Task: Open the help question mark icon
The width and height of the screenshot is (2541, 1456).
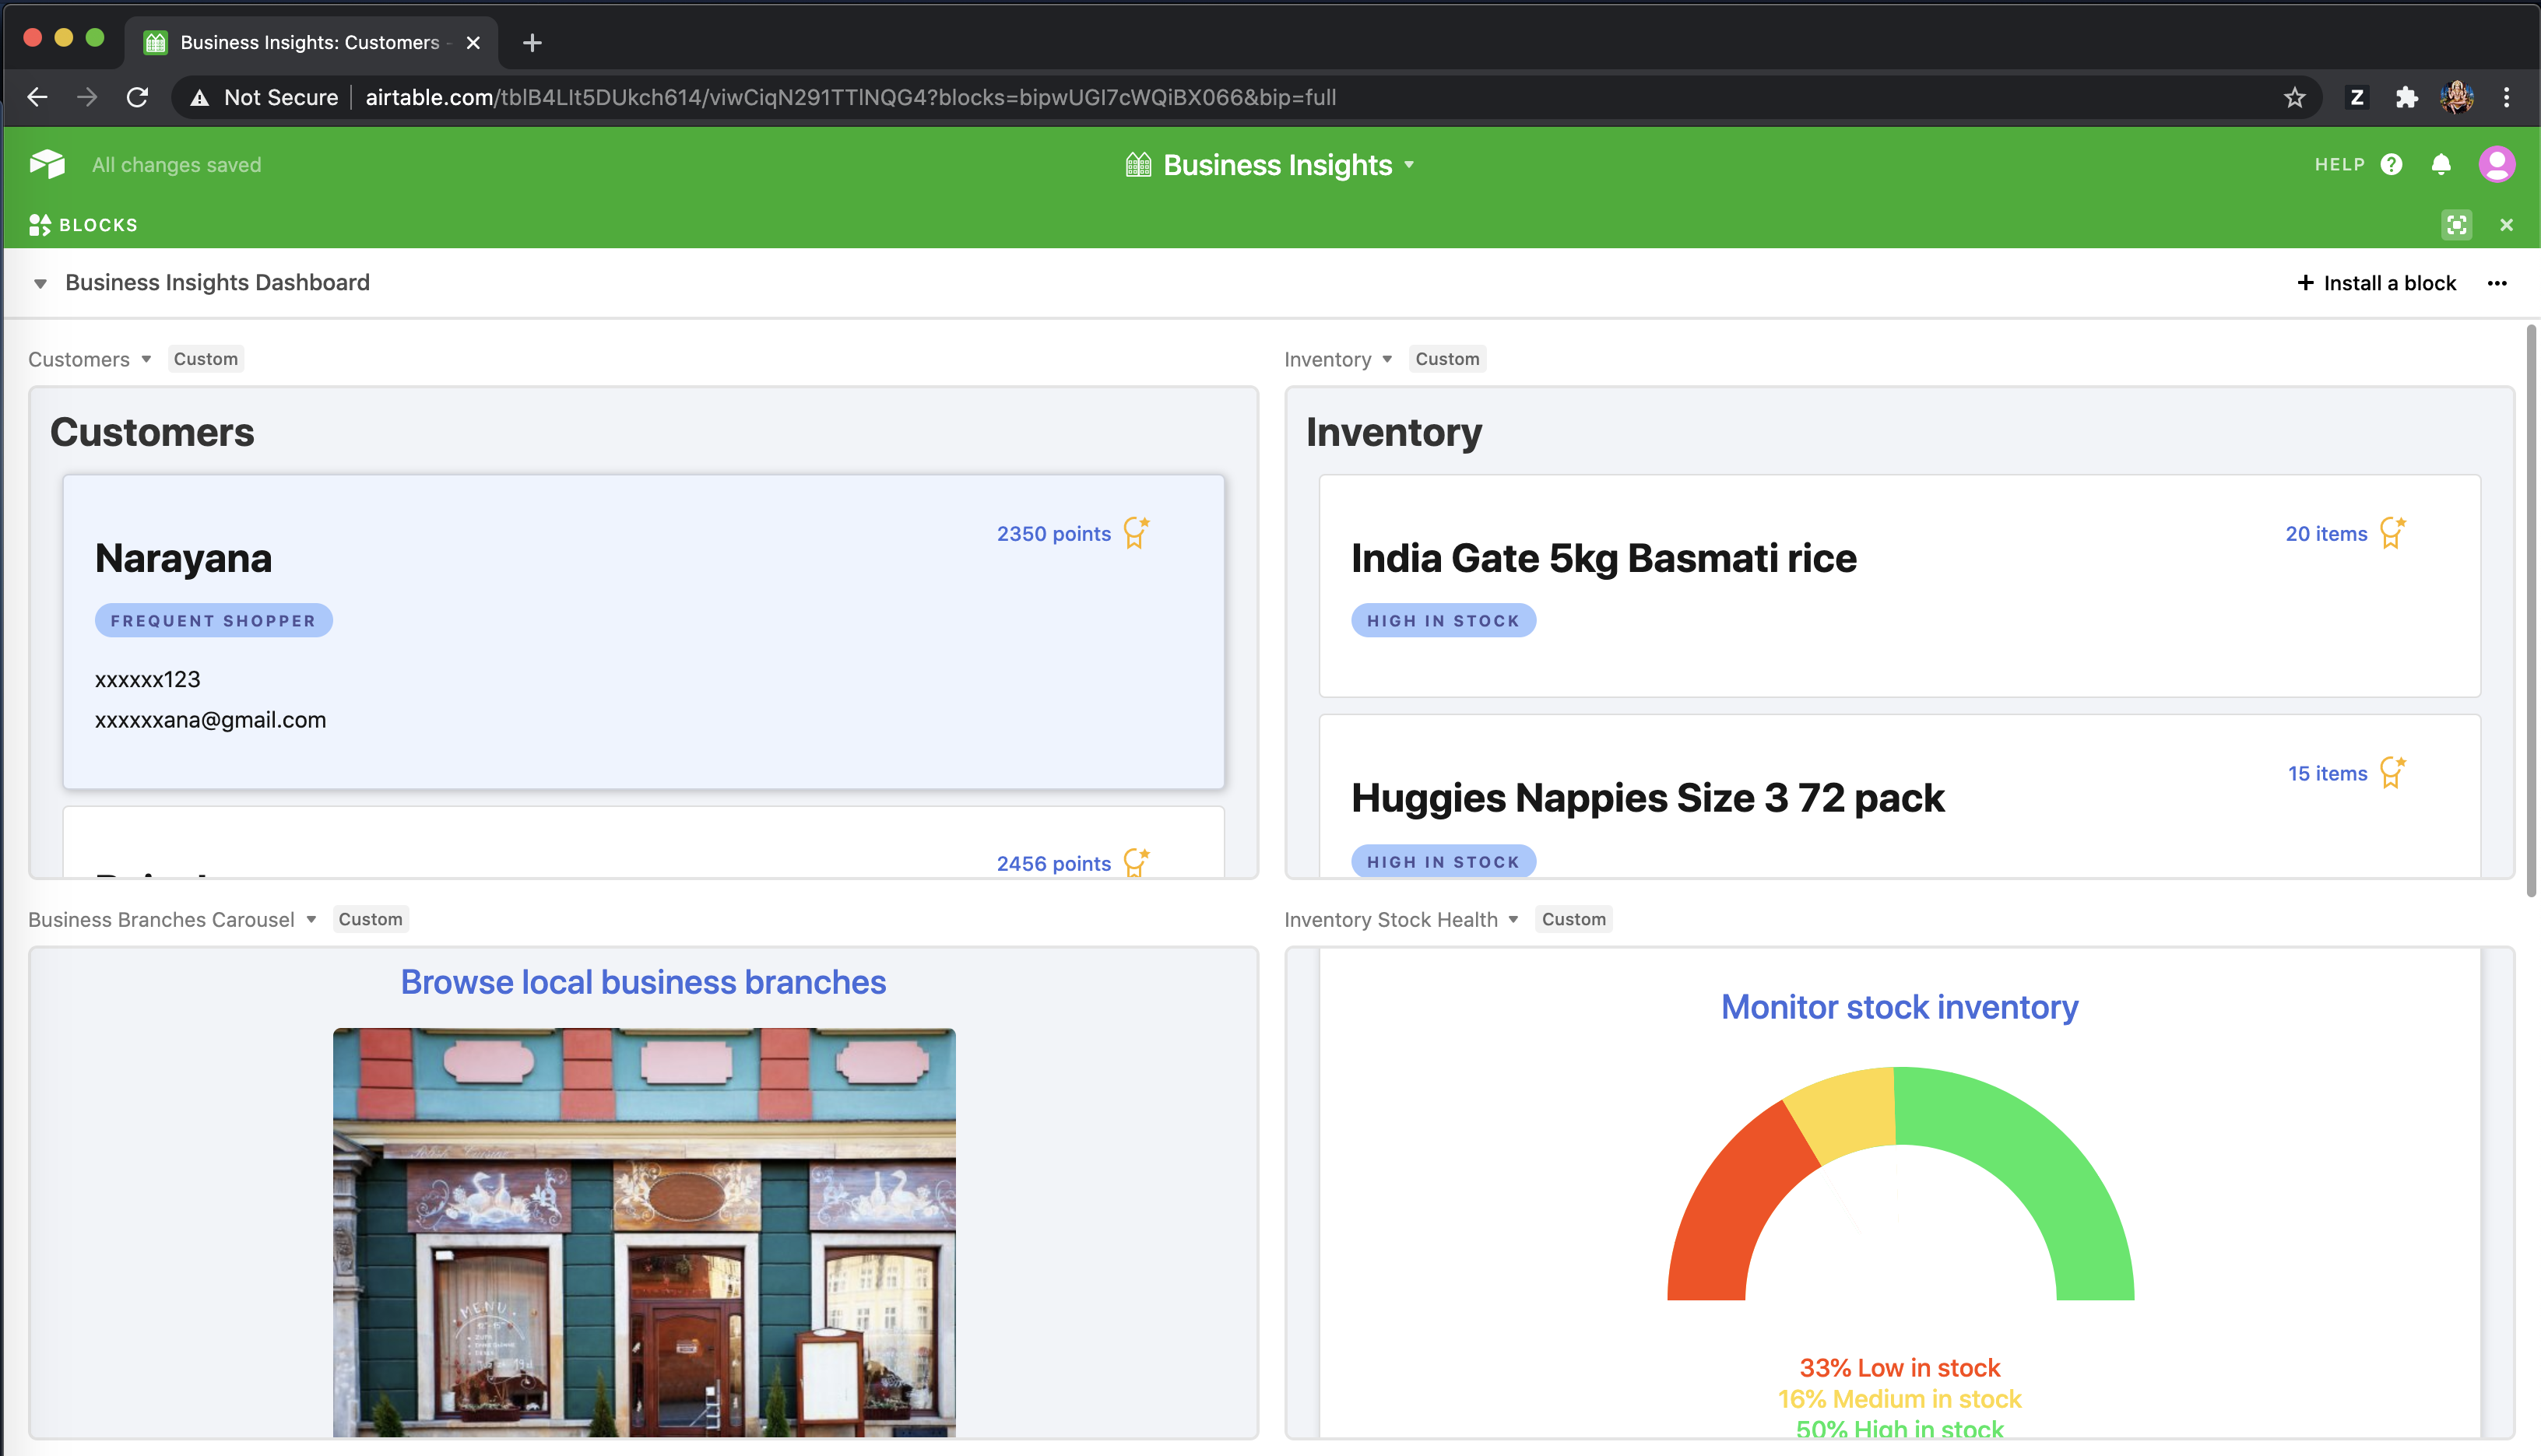Action: [2391, 164]
